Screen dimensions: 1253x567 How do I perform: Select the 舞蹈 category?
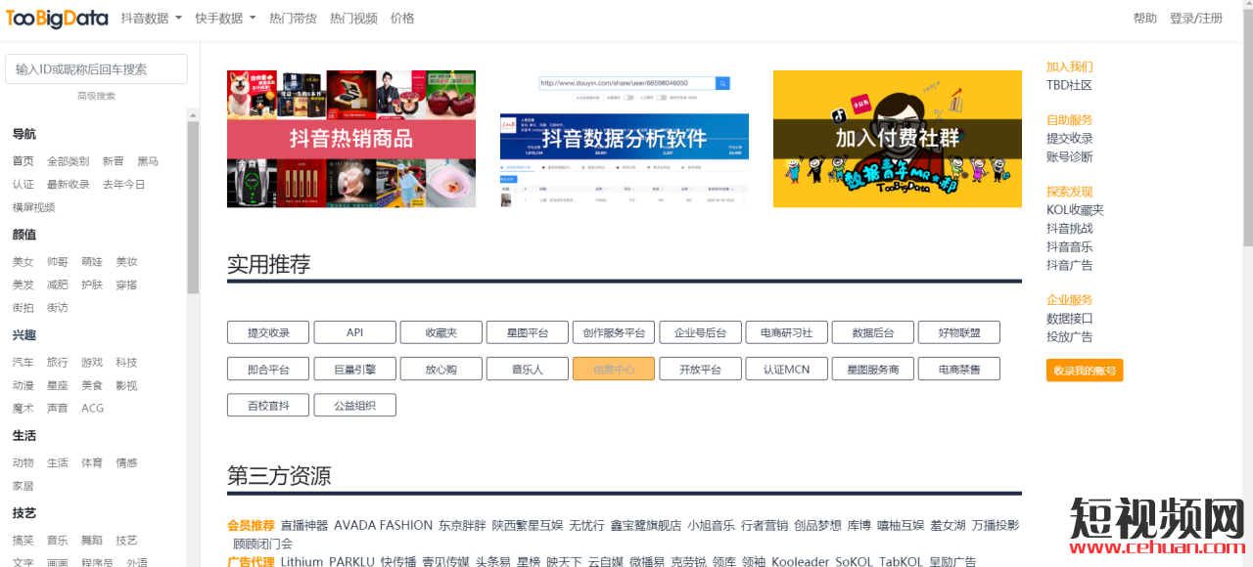click(x=92, y=541)
